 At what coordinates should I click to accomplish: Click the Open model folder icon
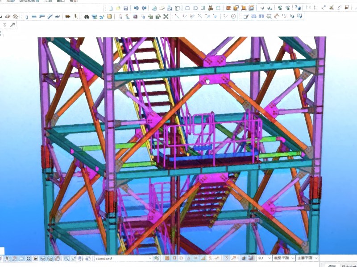point(118,8)
